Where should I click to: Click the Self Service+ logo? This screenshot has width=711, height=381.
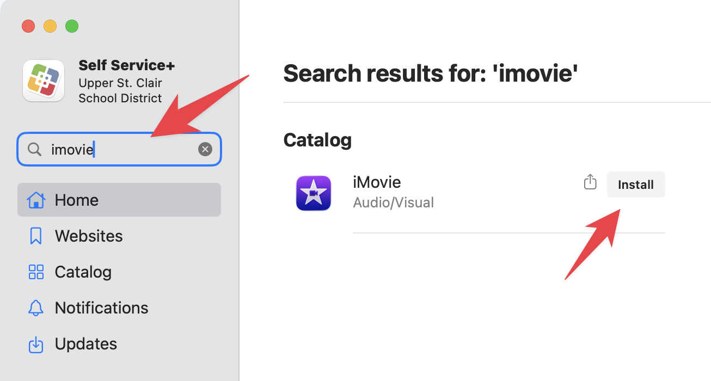pyautogui.click(x=44, y=81)
